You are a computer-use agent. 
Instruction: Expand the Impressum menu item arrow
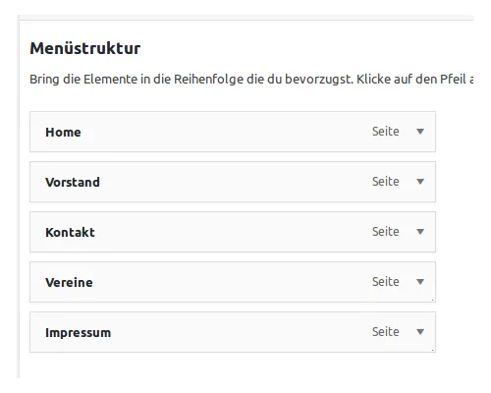(420, 332)
